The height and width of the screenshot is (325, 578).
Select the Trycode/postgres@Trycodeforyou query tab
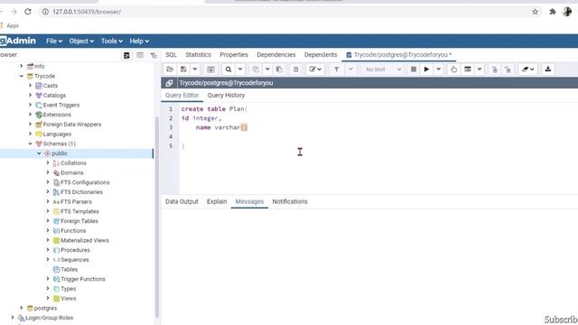tap(399, 54)
